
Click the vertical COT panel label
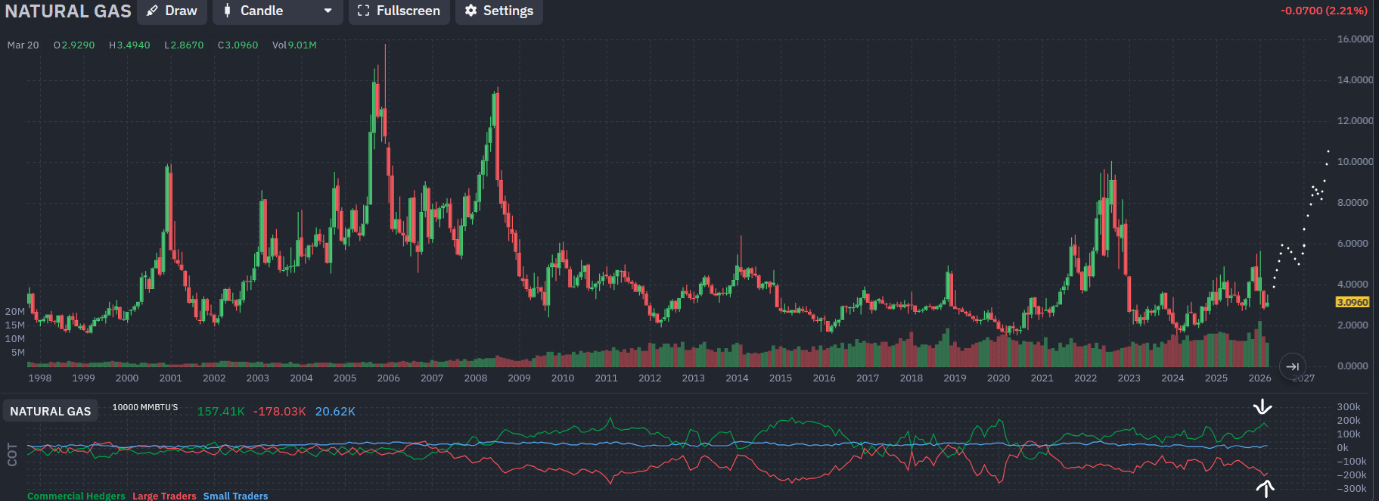[x=12, y=454]
